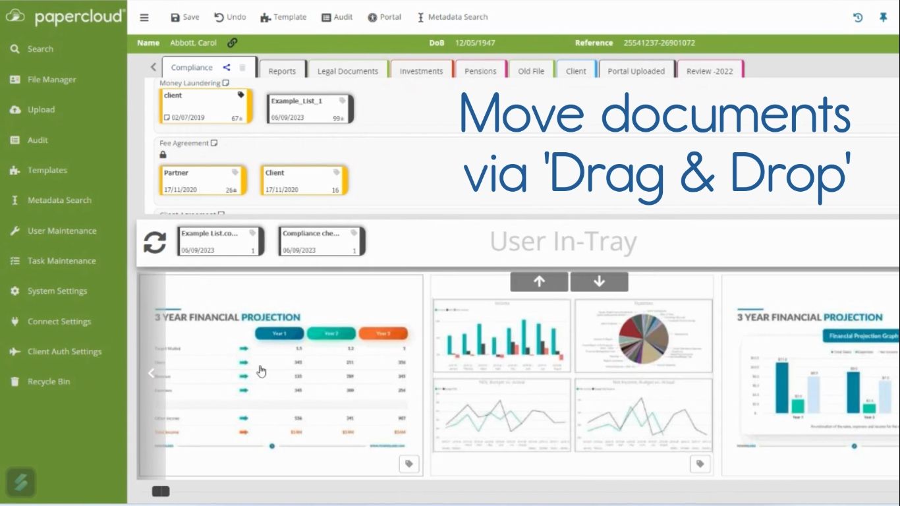The height and width of the screenshot is (506, 900).
Task: Click the share icon on Compliance tab
Action: [227, 67]
